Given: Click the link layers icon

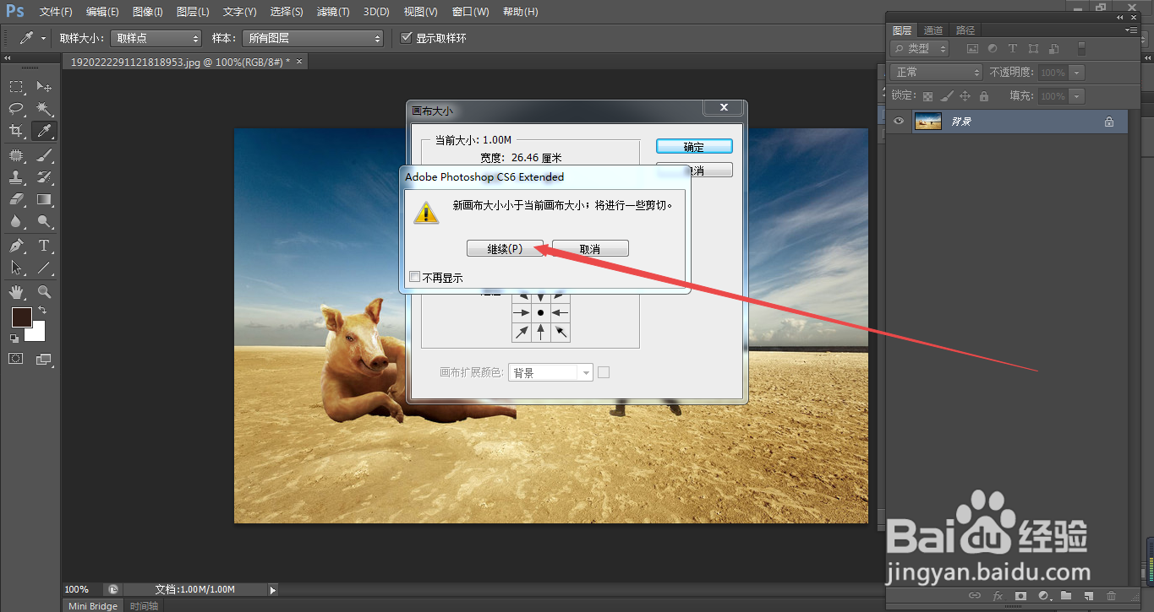Looking at the screenshot, I should pyautogui.click(x=975, y=596).
